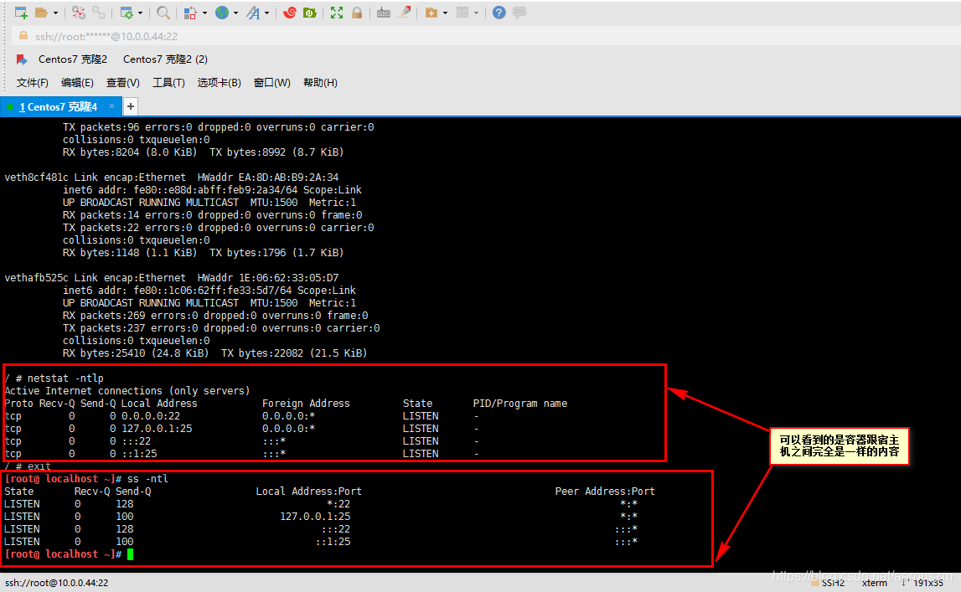This screenshot has height=592, width=961.
Task: Click the PID/Program name column header
Action: point(520,404)
